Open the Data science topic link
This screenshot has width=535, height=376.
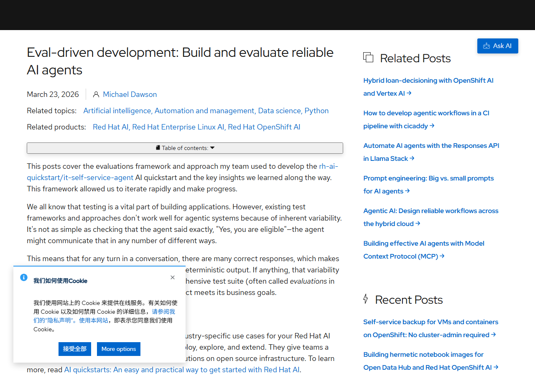coord(279,111)
